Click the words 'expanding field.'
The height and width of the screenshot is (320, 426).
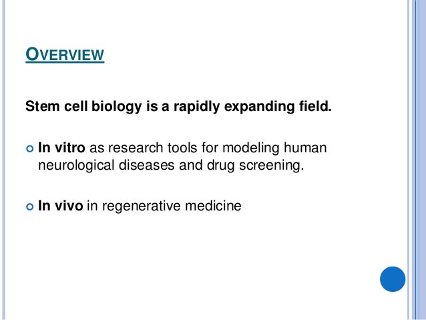[278, 107]
